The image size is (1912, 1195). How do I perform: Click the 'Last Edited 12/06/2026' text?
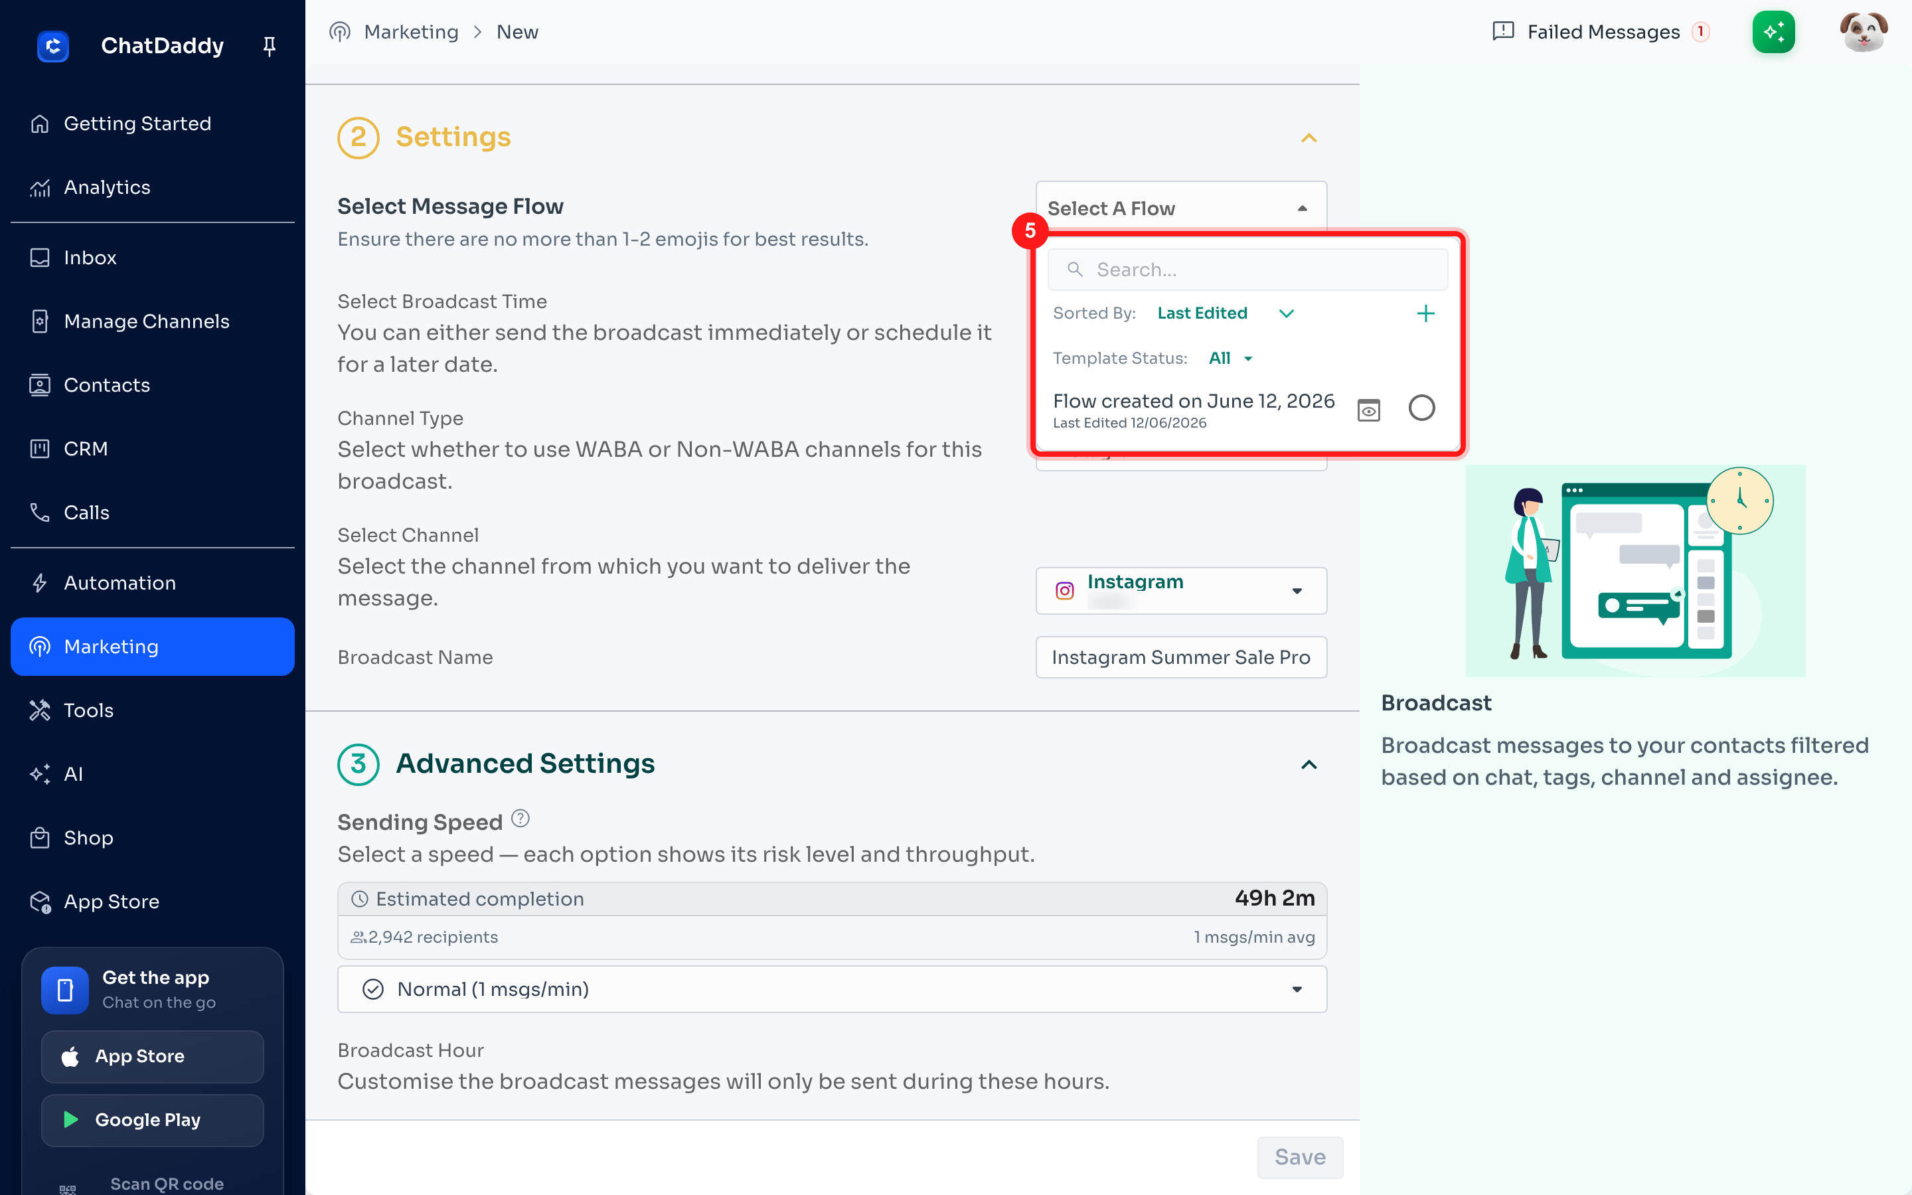click(1129, 423)
